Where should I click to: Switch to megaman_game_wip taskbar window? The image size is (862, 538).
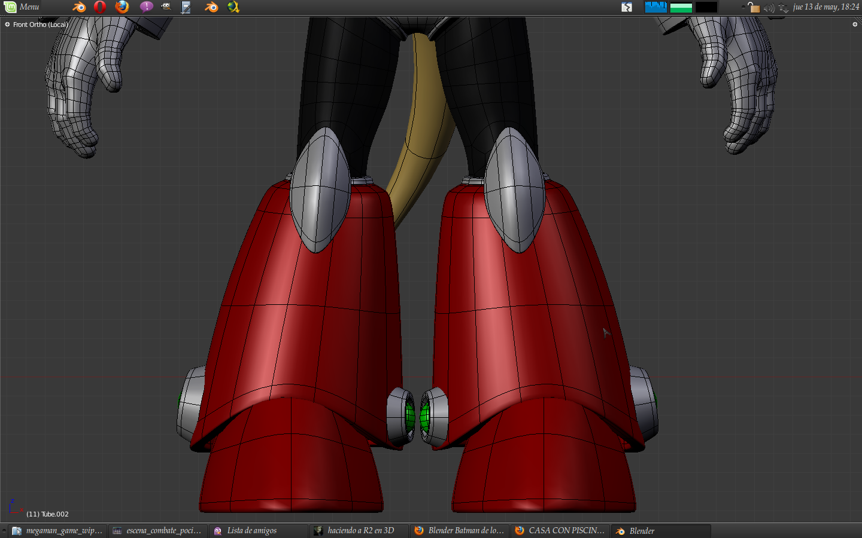57,531
